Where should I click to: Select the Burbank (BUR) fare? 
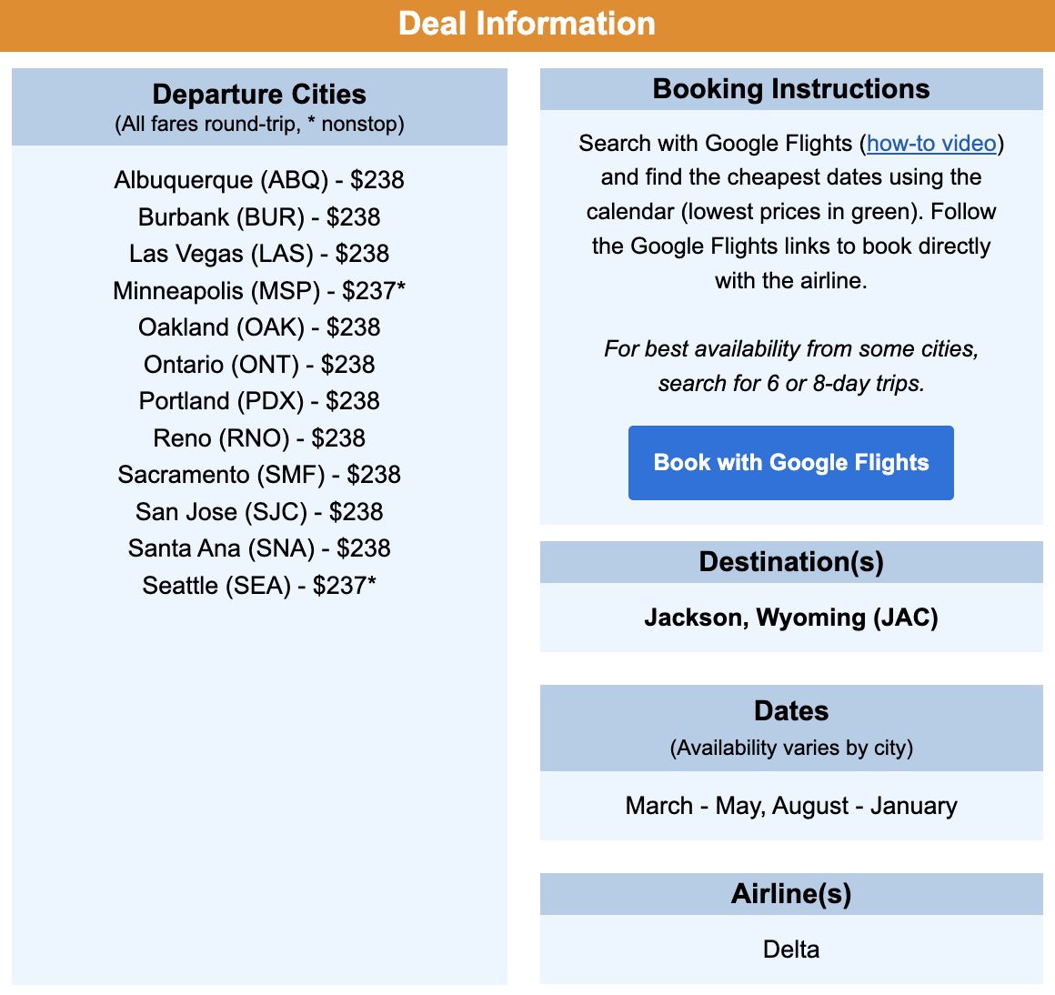tap(258, 217)
